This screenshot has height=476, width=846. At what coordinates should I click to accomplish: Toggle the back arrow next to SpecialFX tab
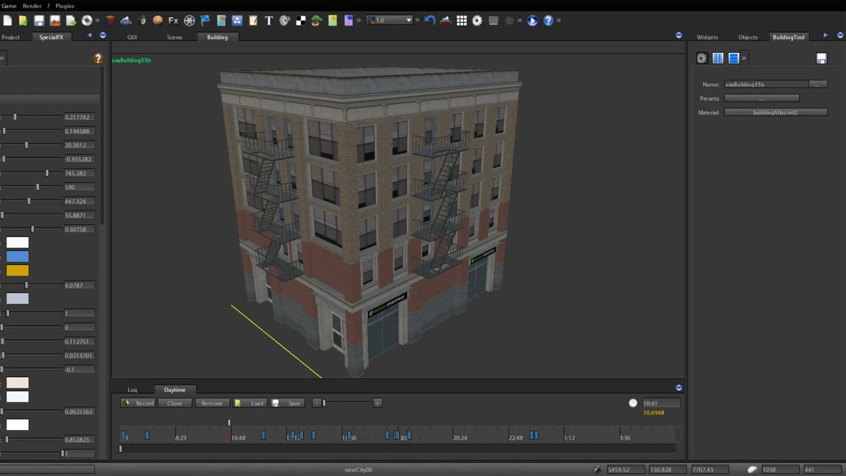pos(89,35)
